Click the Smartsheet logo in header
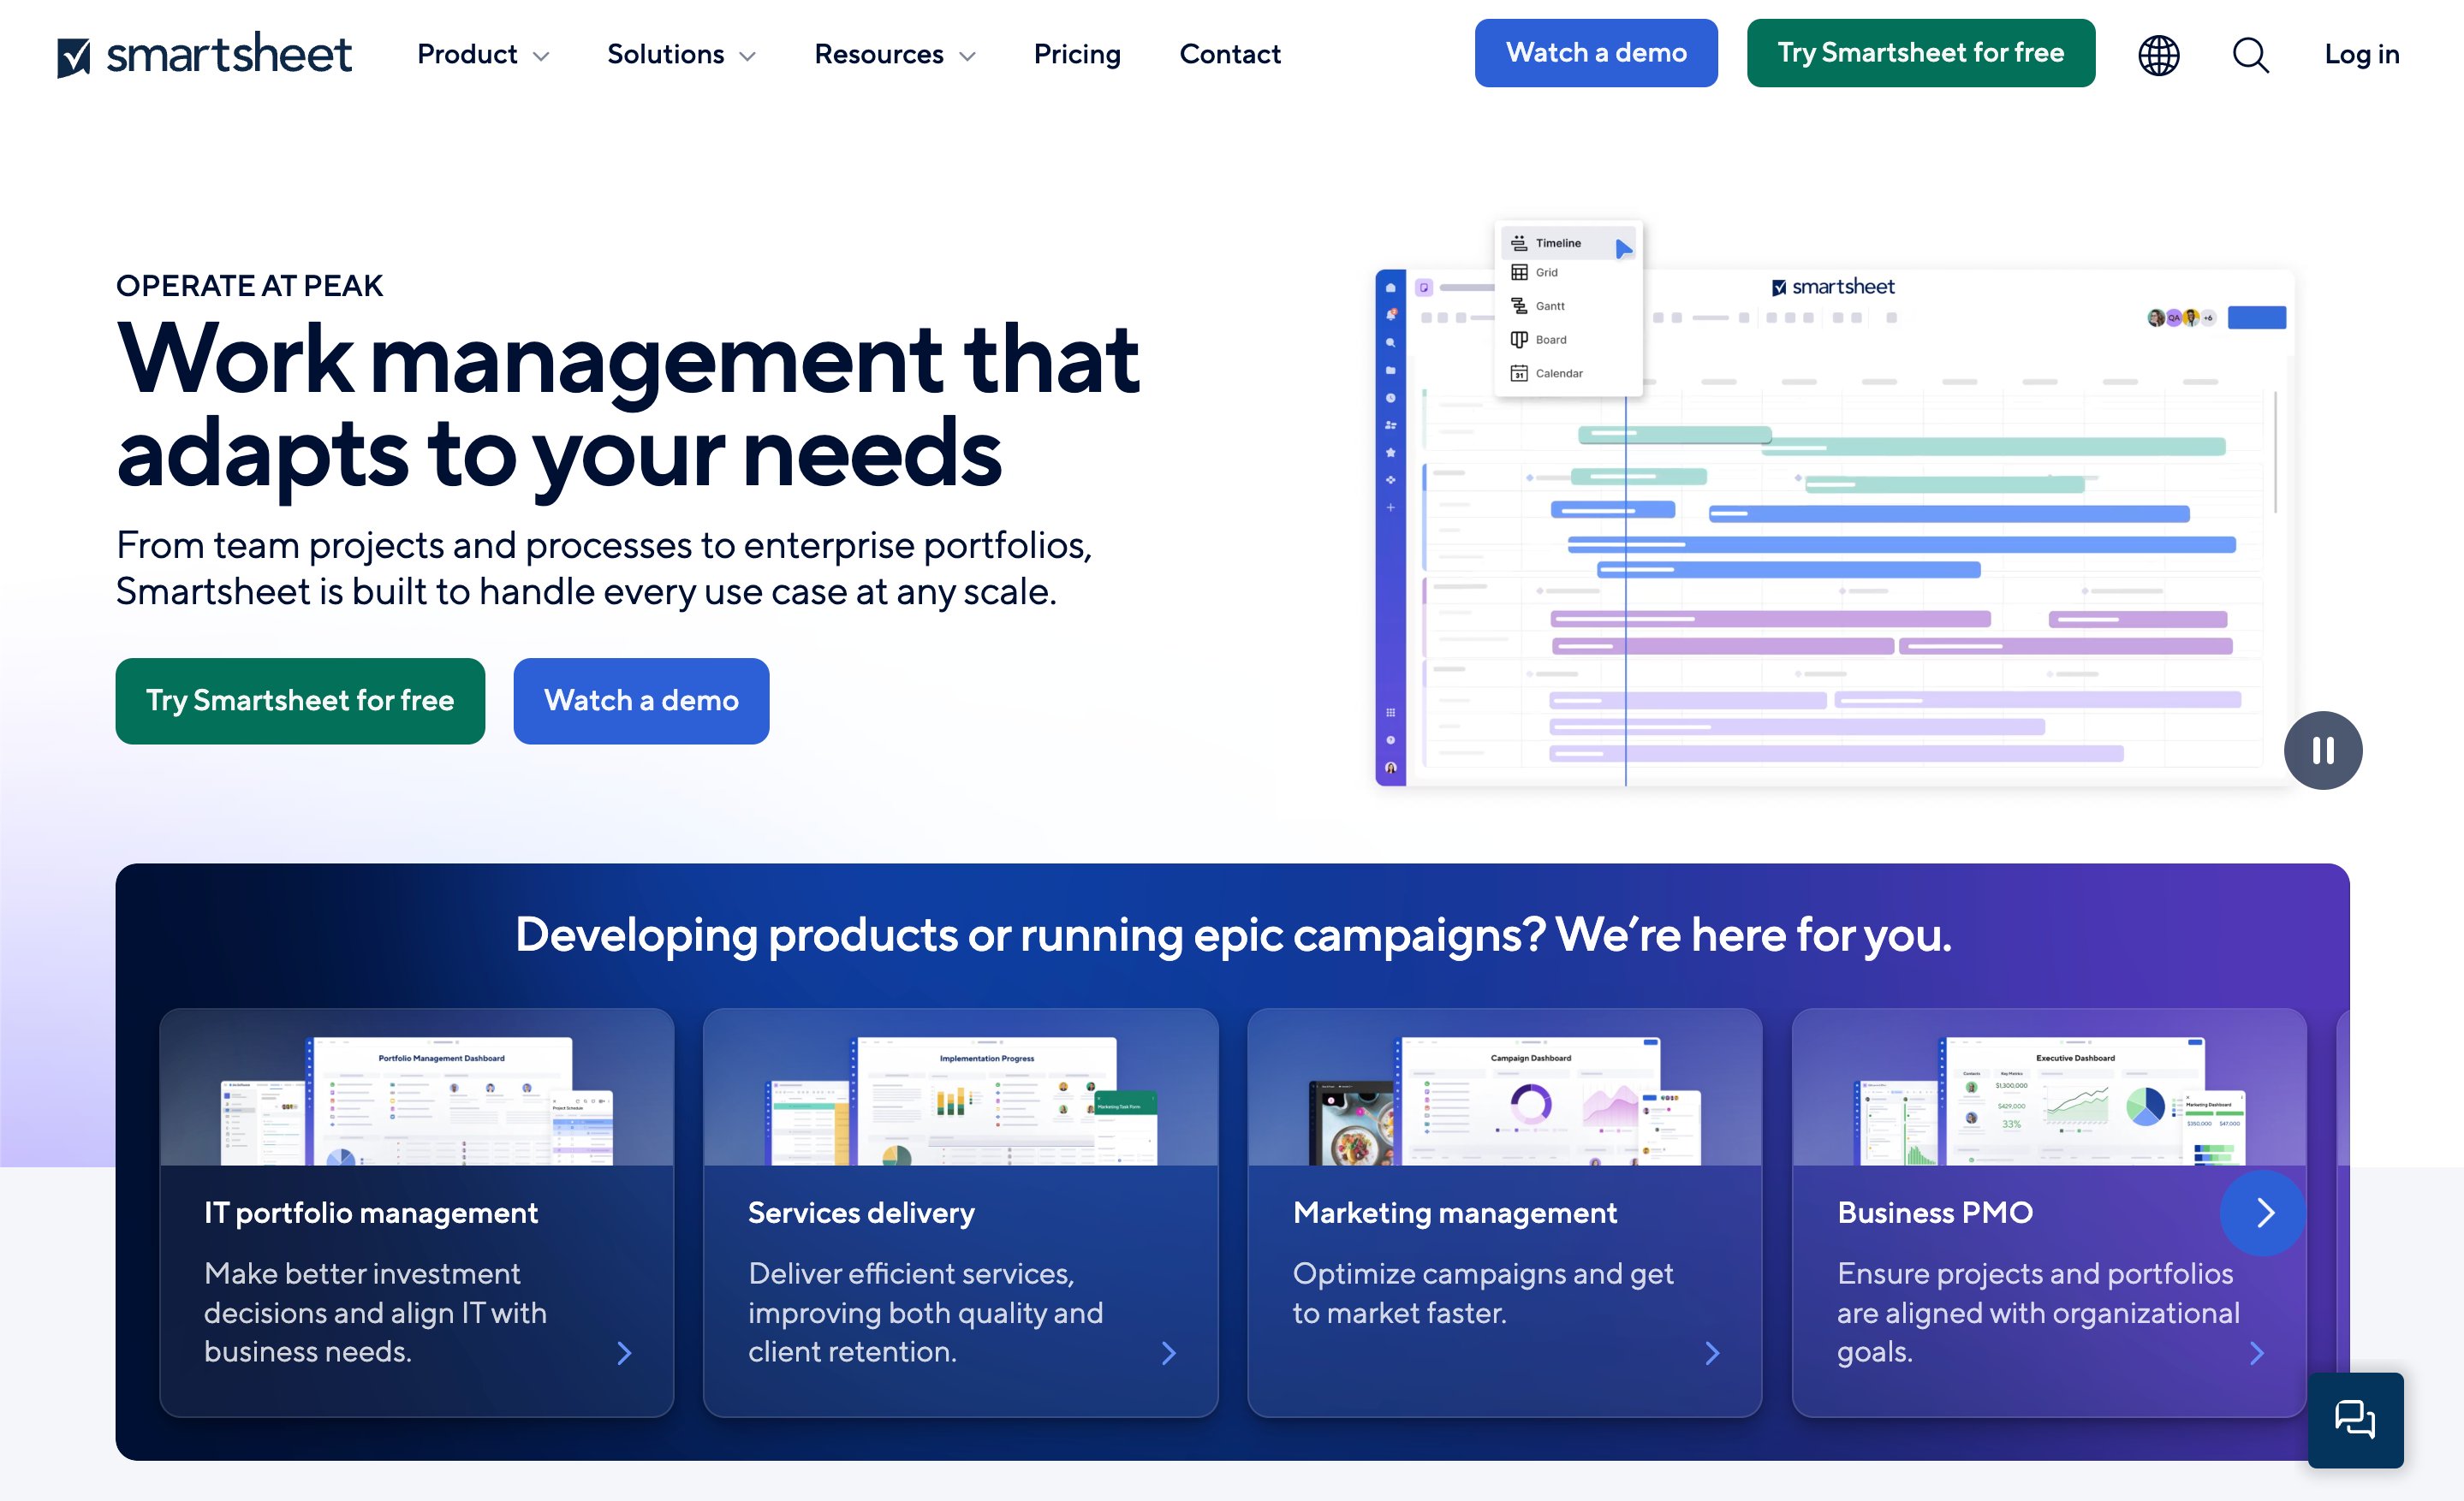Image resolution: width=2464 pixels, height=1501 pixels. (x=204, y=54)
